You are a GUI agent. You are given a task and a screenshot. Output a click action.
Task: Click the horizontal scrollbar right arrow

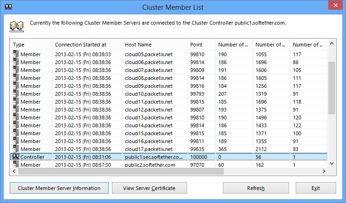[324, 171]
